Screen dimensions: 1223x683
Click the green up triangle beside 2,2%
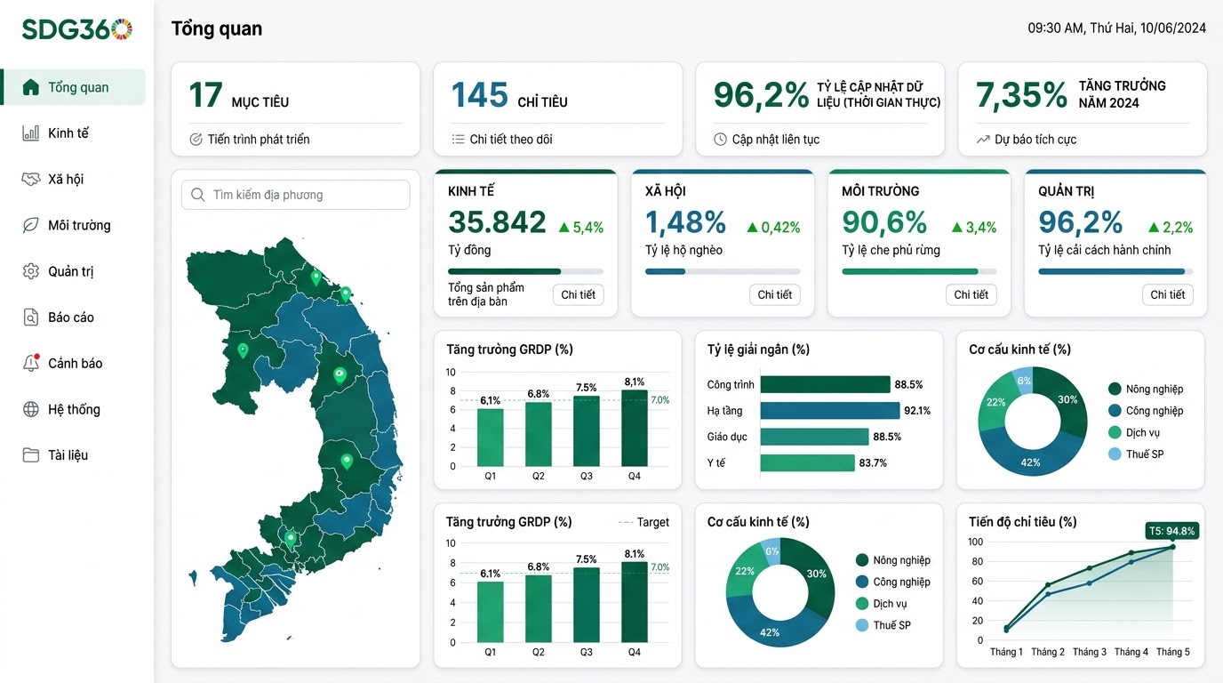1154,228
